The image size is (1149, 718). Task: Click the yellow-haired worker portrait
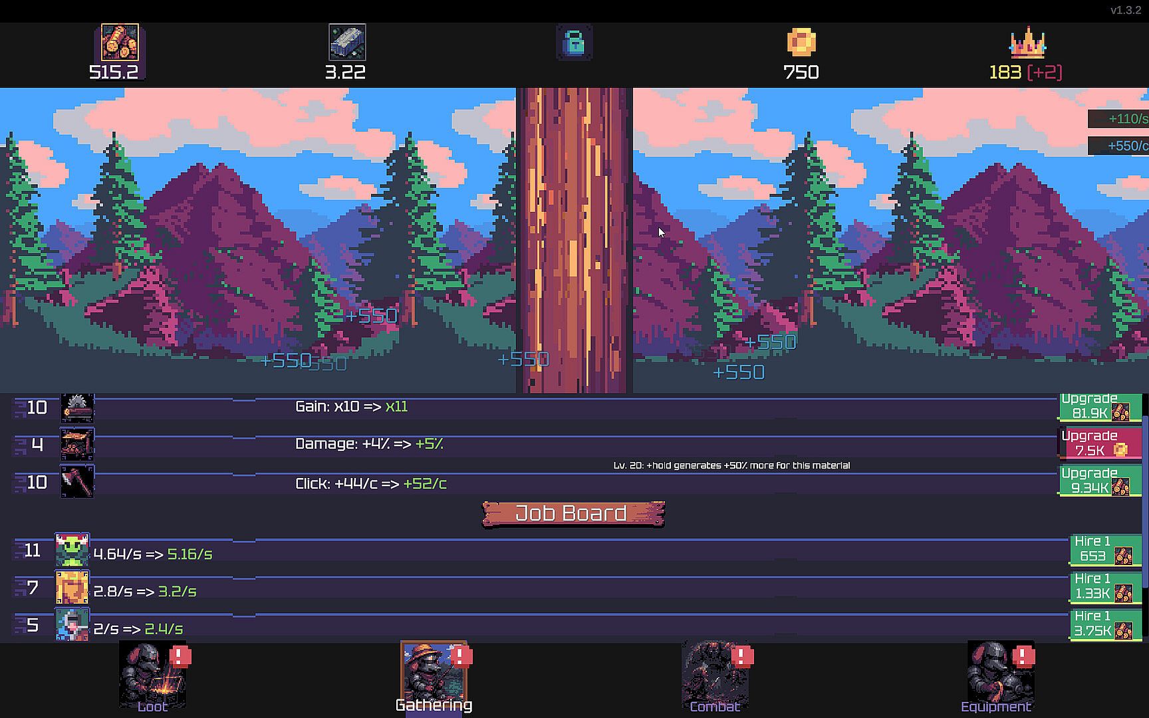72,587
